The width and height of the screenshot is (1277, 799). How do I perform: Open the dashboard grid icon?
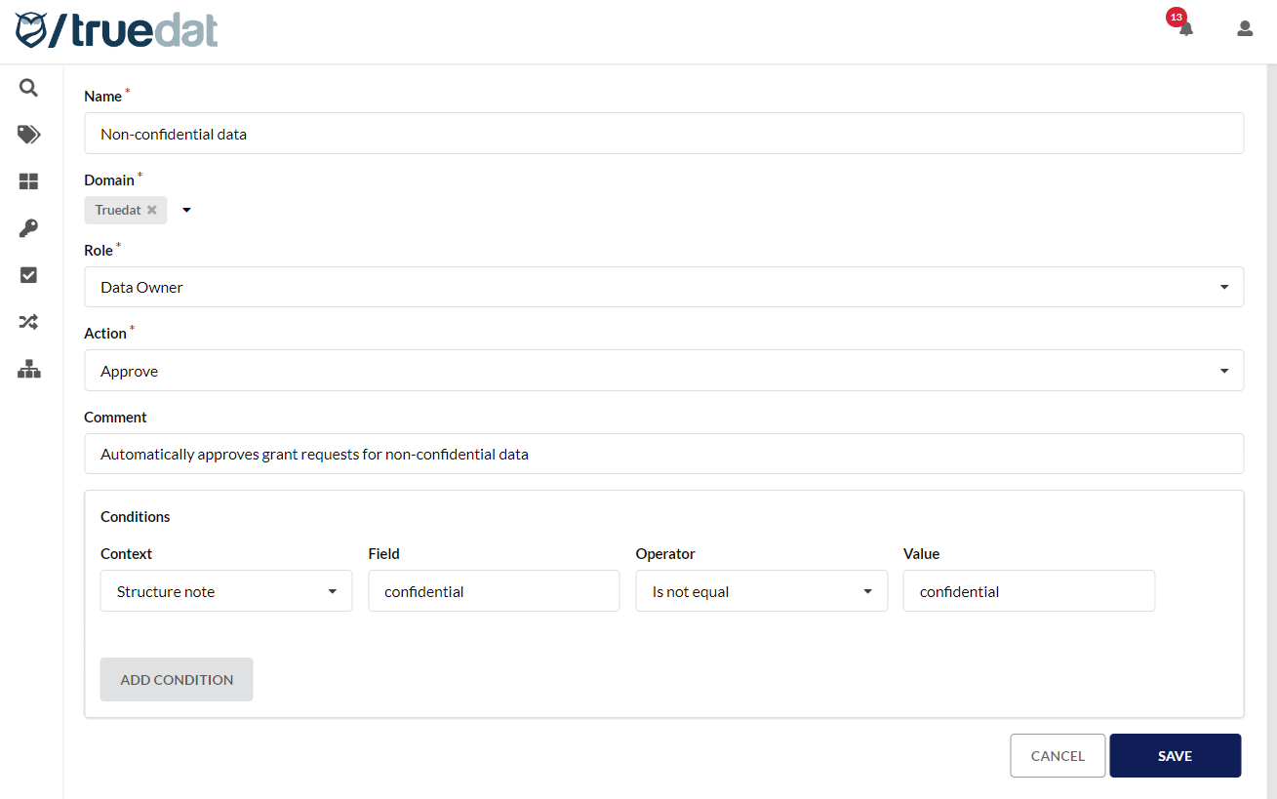tap(28, 180)
